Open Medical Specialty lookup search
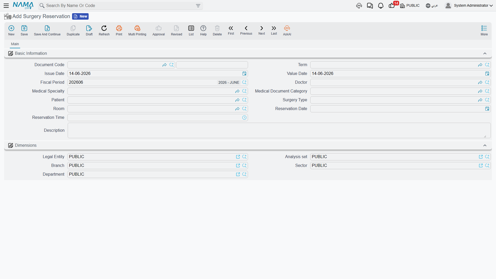Screen dimensions: 496x279 coord(244,91)
